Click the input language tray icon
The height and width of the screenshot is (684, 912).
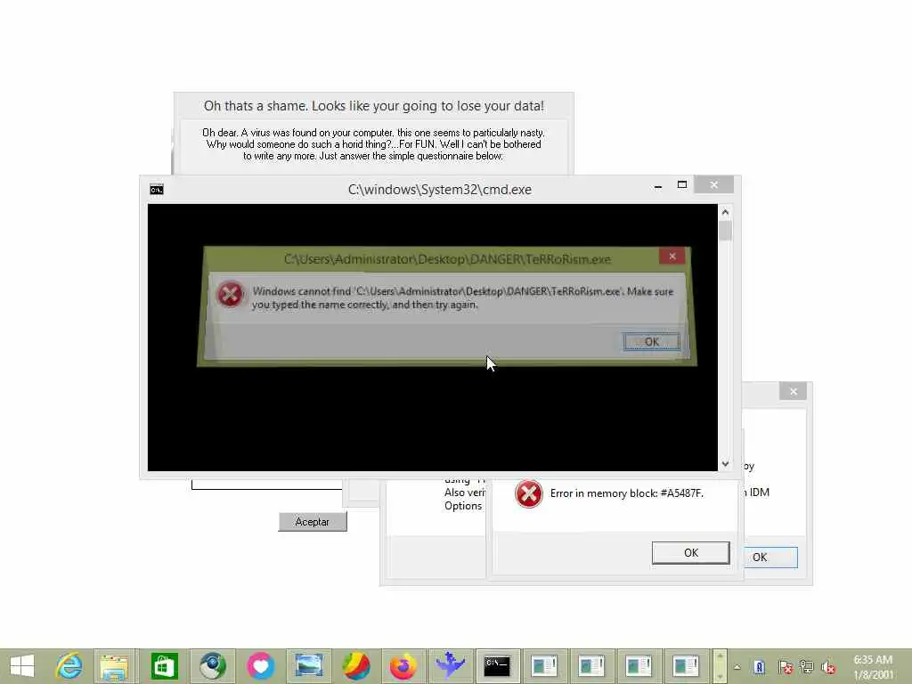(x=759, y=667)
